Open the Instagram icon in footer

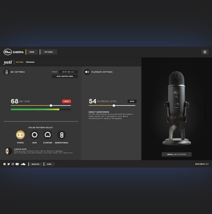[x=13, y=164]
